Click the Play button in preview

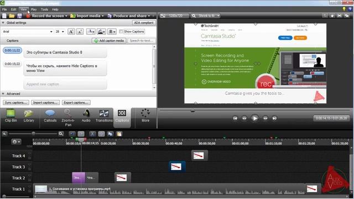coord(254,118)
